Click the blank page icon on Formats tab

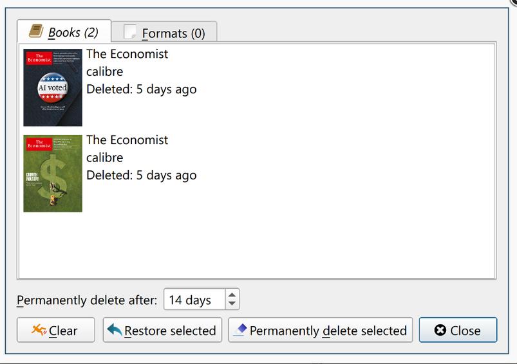[x=129, y=32]
